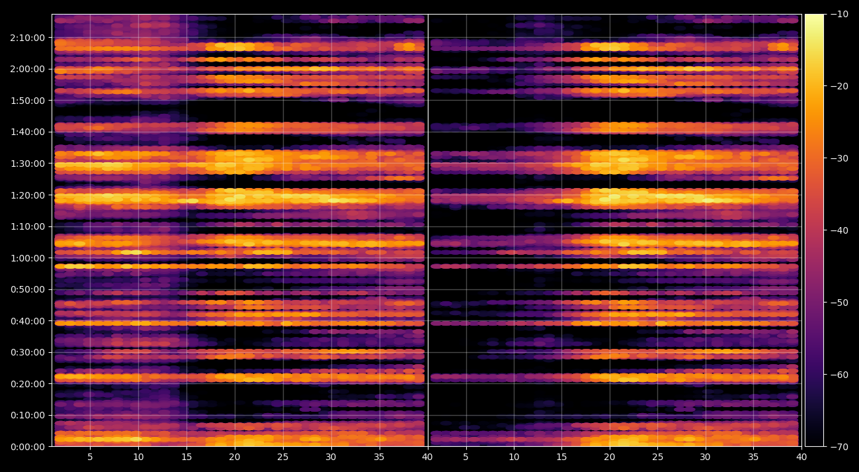Viewport: 859px width, 472px height.
Task: Select the −50 colorbar tick label
Action: click(x=840, y=303)
